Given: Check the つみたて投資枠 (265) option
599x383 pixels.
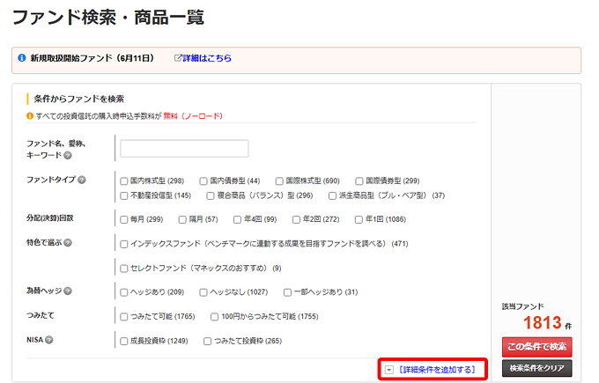Looking at the screenshot, I should (208, 340).
